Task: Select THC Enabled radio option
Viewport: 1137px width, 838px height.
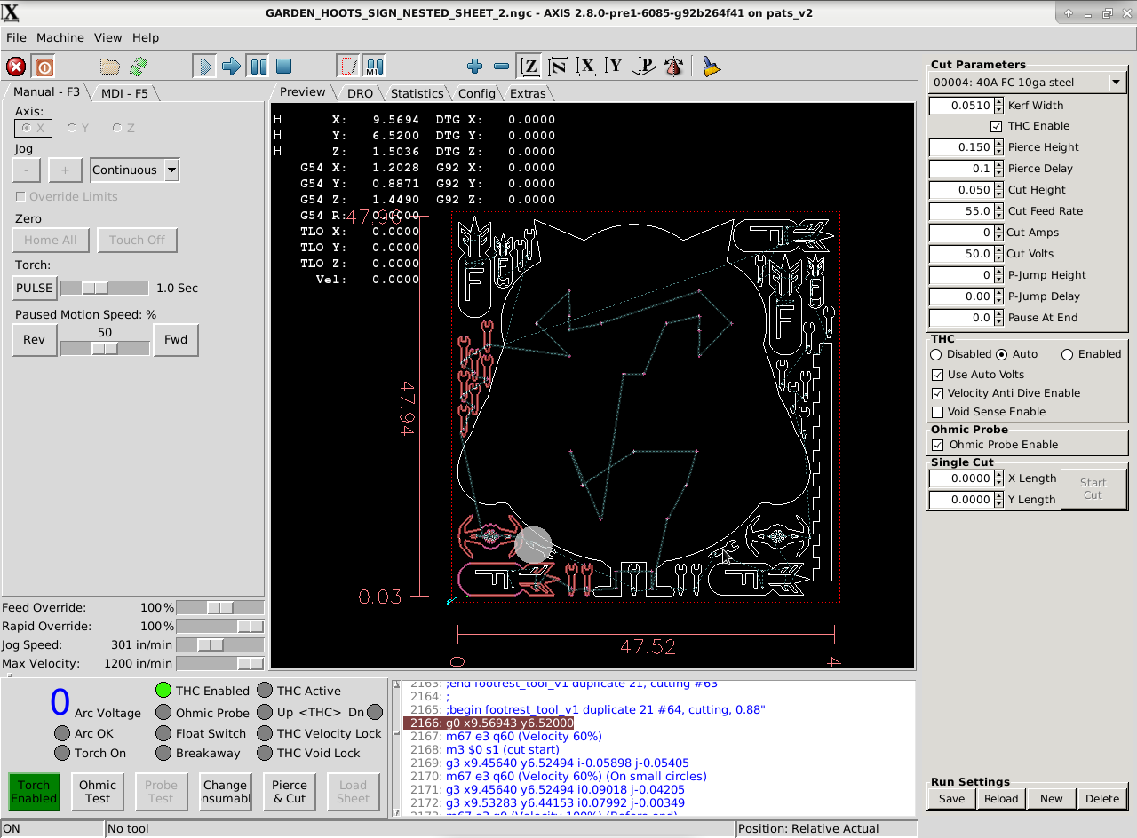Action: pyautogui.click(x=1068, y=354)
